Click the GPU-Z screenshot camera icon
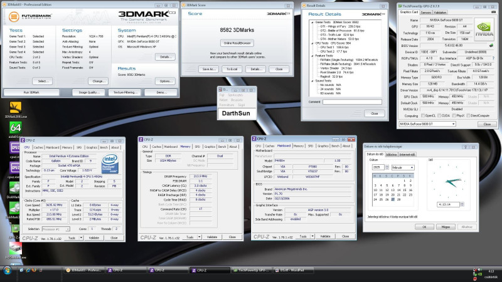The height and width of the screenshot is (282, 502). coord(493,12)
